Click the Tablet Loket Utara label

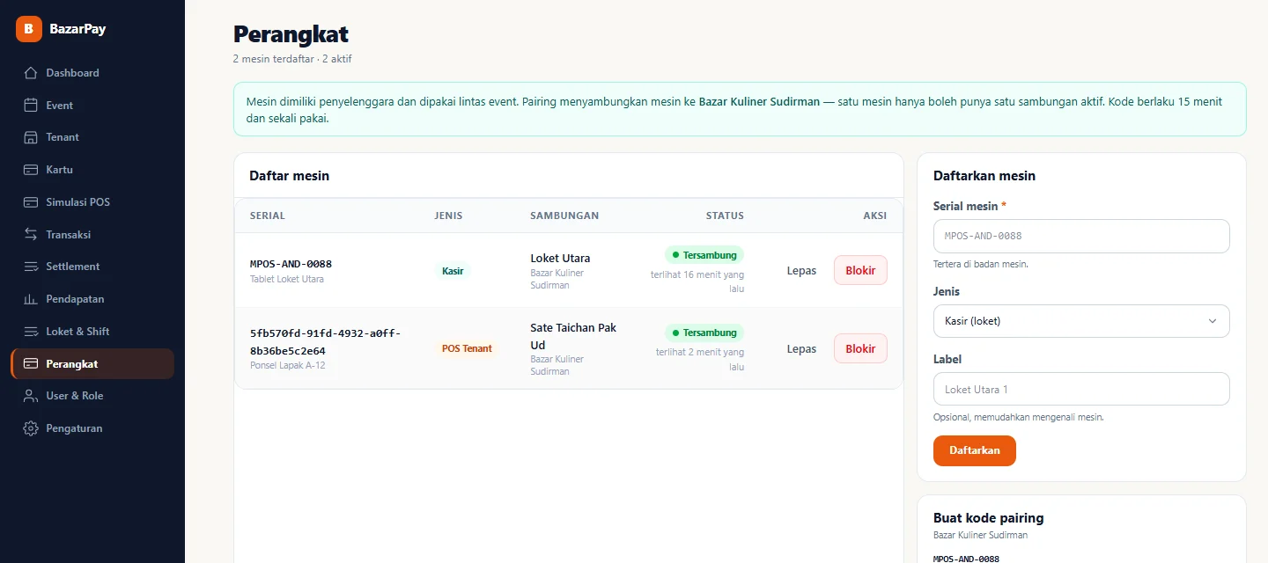(287, 280)
